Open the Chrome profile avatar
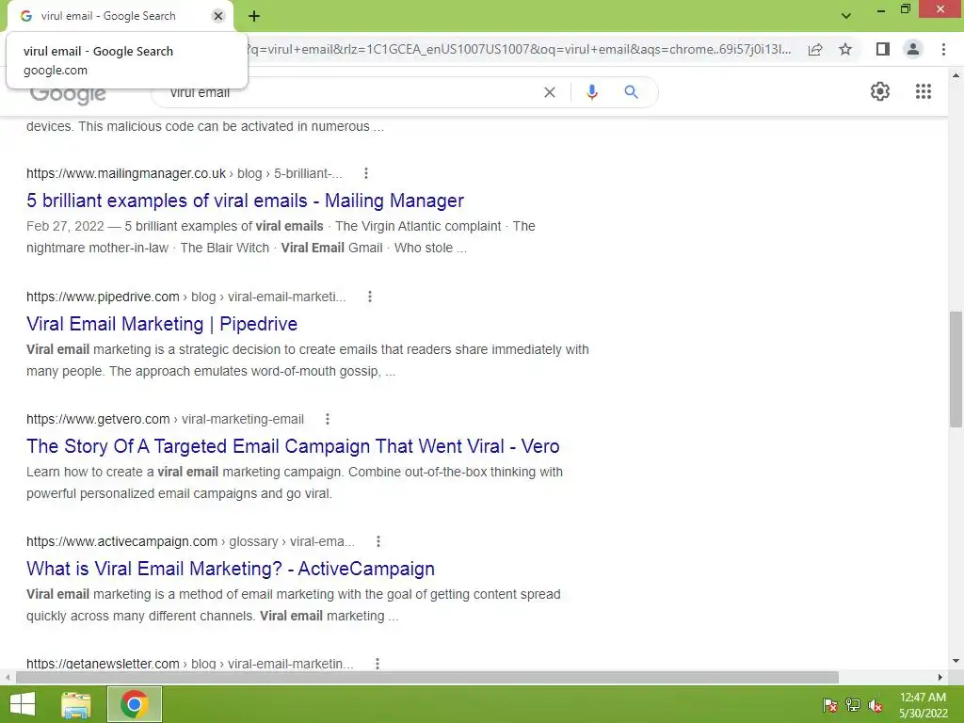The height and width of the screenshot is (723, 964). point(913,49)
